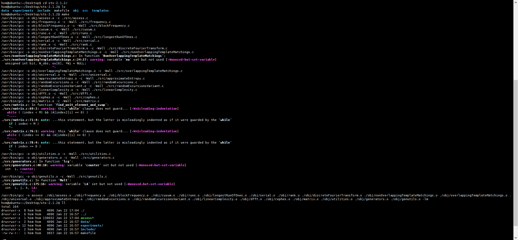Click 'experiments' in the ls output line

click(23, 11)
